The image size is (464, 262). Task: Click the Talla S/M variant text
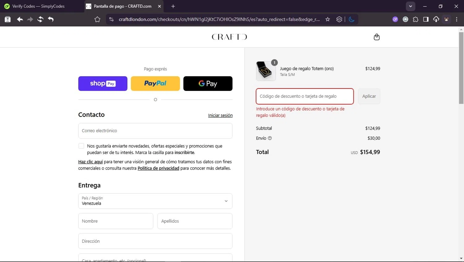click(x=287, y=75)
